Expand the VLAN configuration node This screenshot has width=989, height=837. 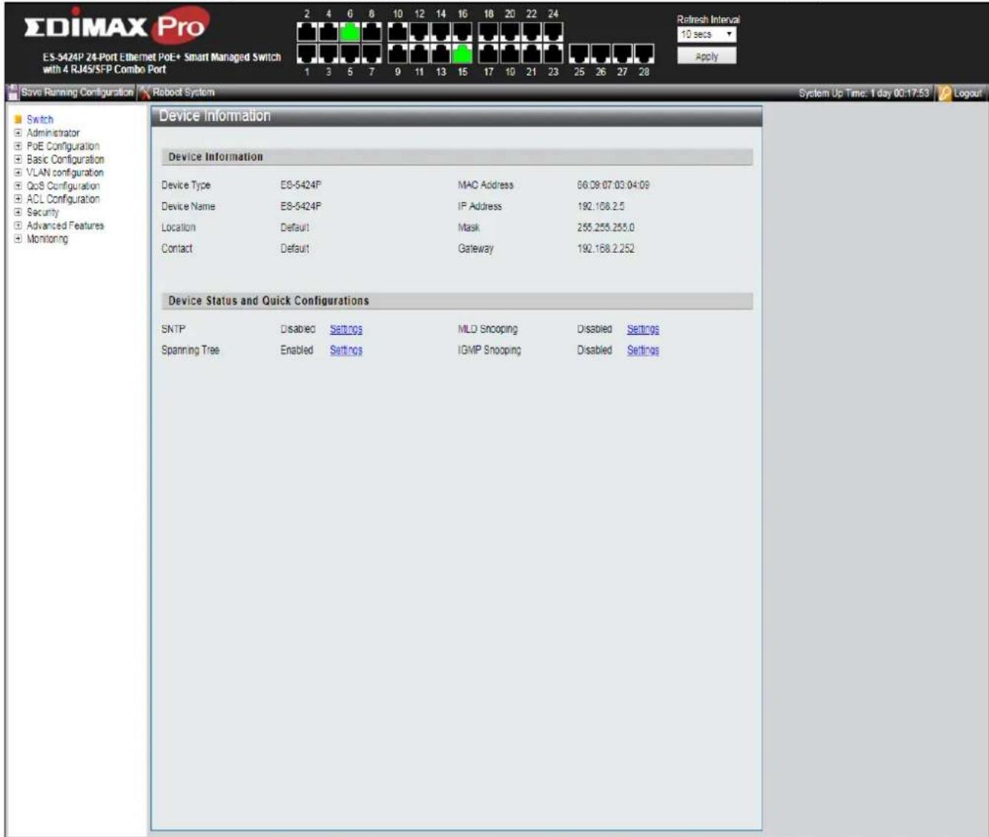coord(19,173)
